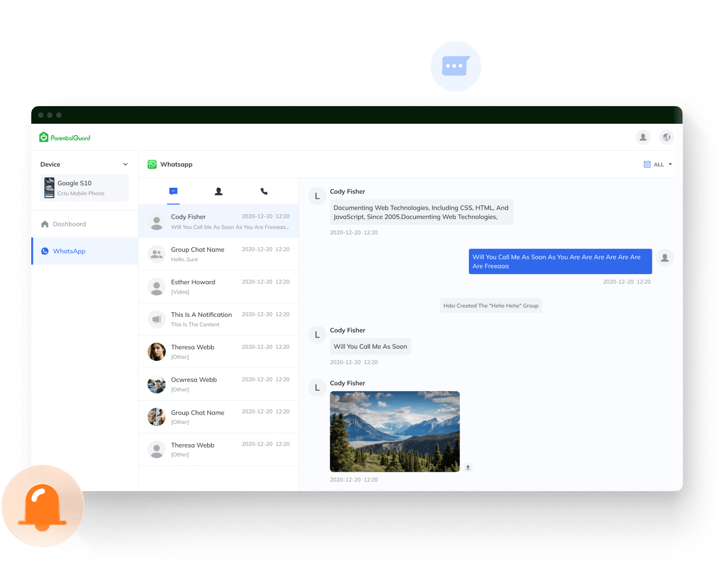719x566 pixels.
Task: Click the blue chat bubble icon
Action: point(455,66)
